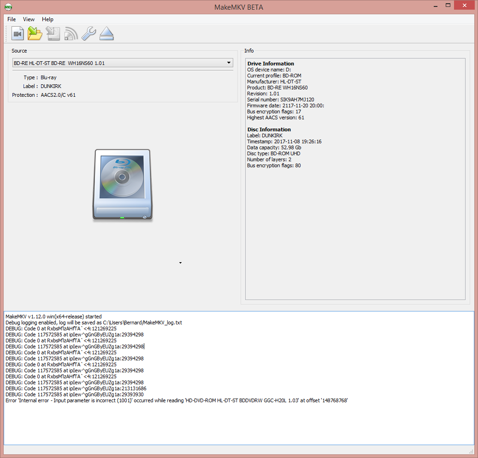Open Preferences with the wrench icon
The image size is (478, 458).
[x=89, y=34]
